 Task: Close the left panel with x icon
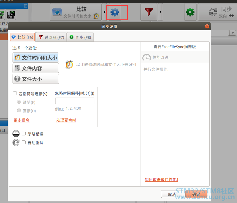[25, 6]
